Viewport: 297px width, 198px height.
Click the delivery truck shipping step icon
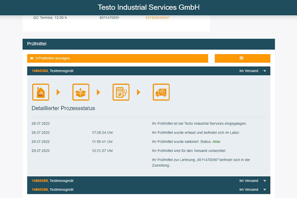(161, 92)
